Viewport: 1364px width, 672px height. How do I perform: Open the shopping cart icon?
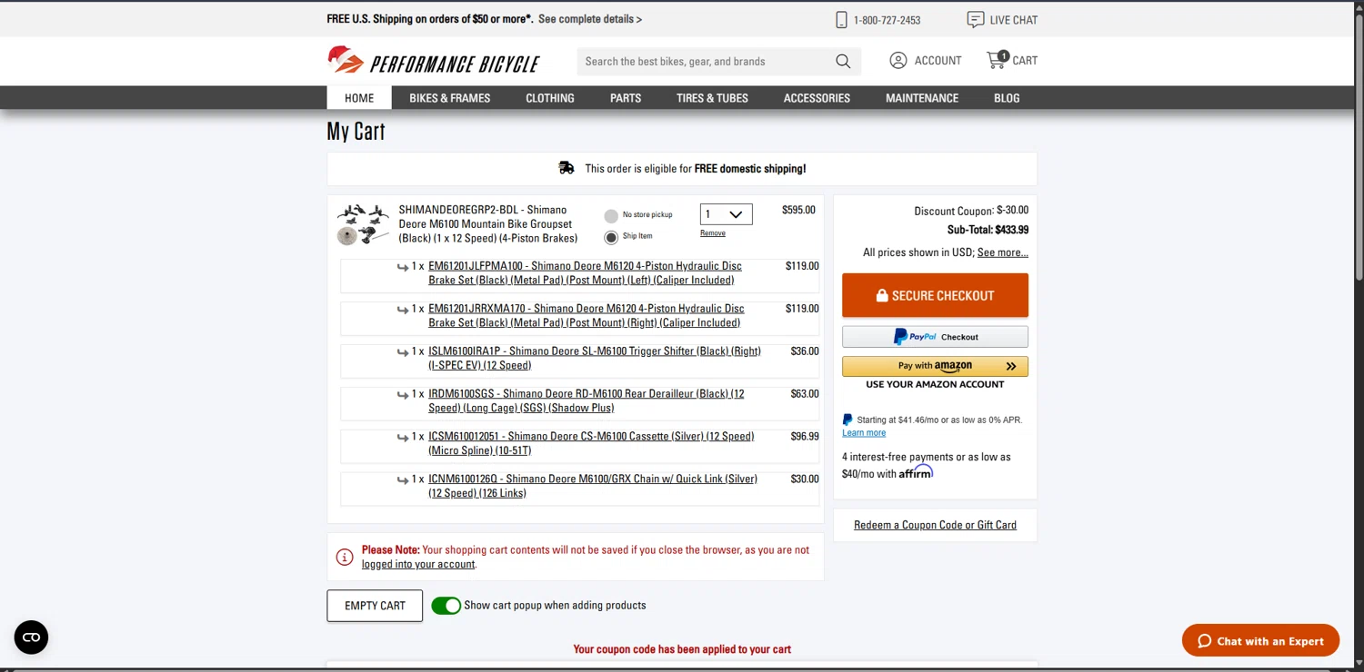(x=998, y=60)
